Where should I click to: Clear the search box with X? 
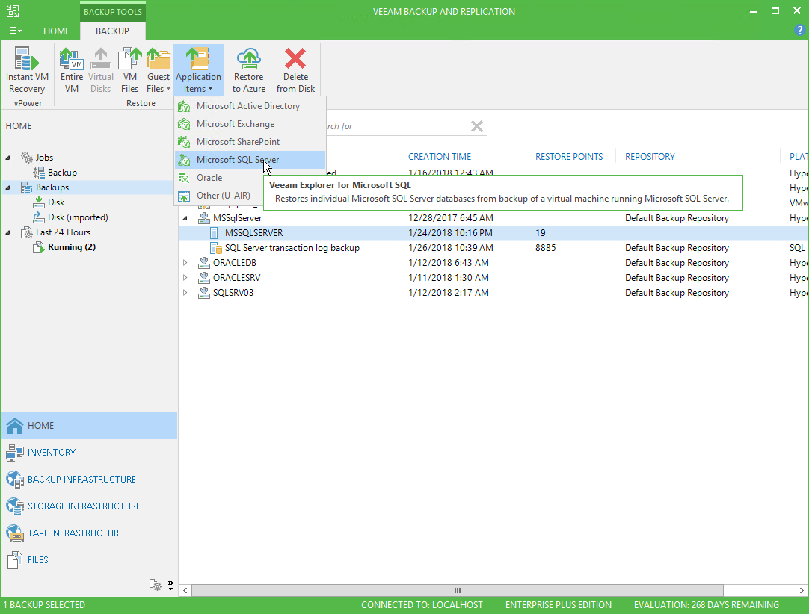[x=477, y=126]
